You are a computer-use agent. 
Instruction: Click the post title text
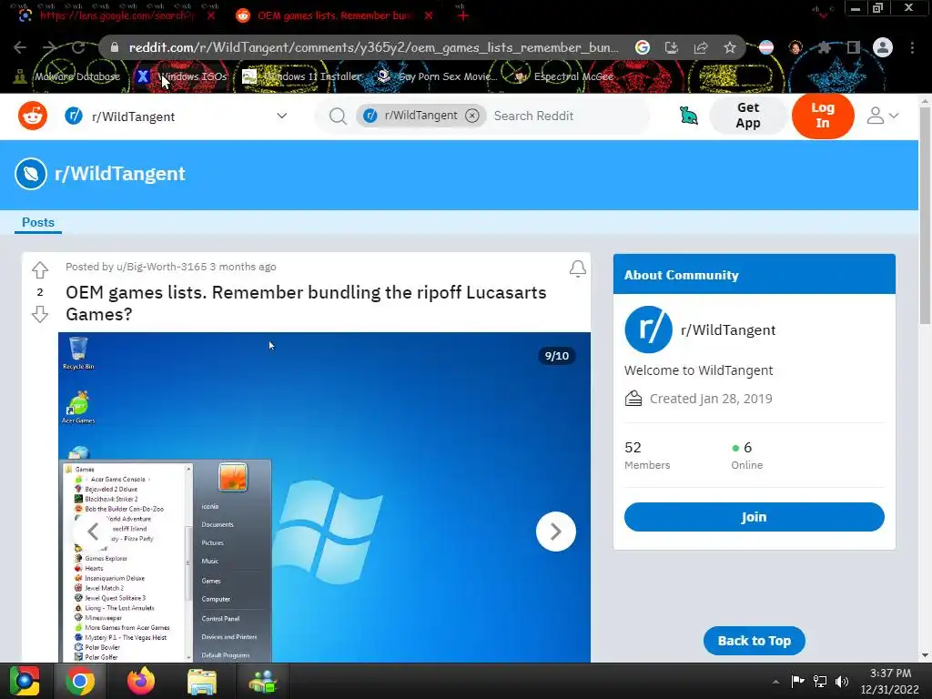(306, 303)
